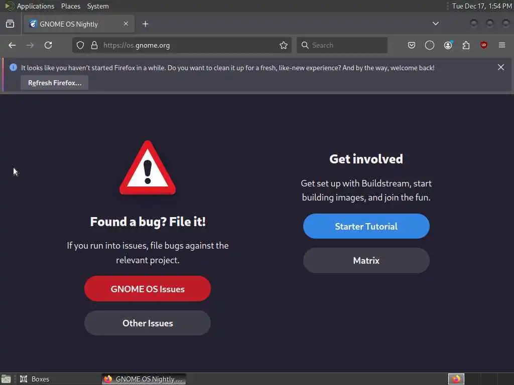View site security via padlock icon
This screenshot has height=385, width=514.
coord(94,45)
